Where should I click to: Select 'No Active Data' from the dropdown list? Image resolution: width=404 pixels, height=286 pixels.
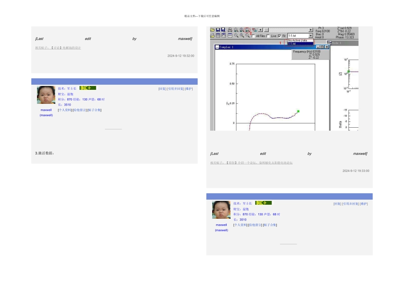pyautogui.click(x=300, y=40)
